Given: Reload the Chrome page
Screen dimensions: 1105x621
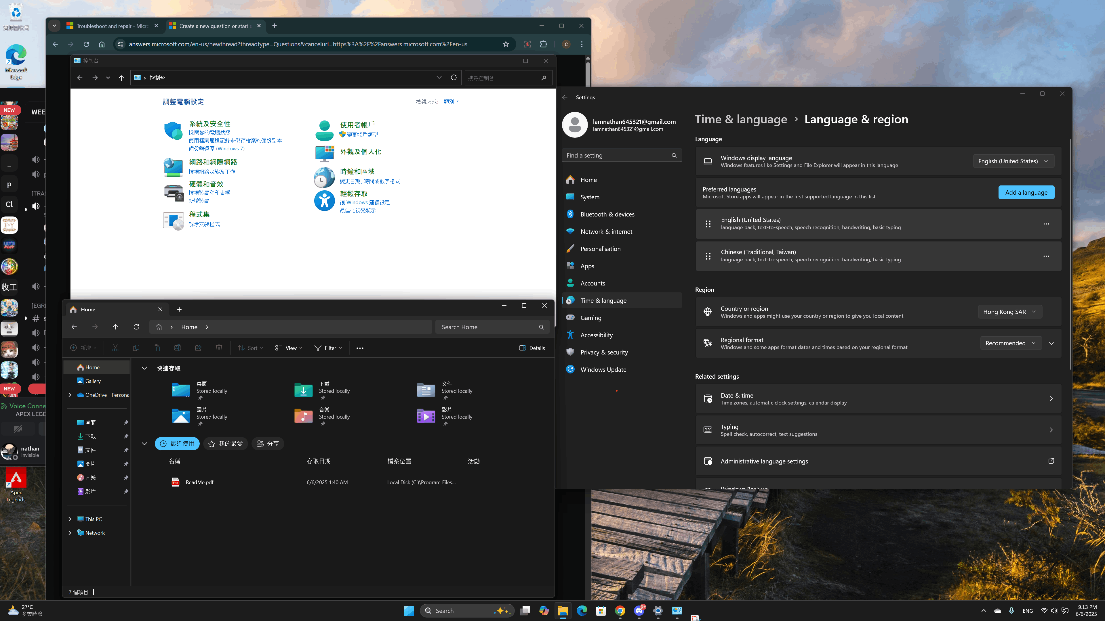Looking at the screenshot, I should [86, 44].
